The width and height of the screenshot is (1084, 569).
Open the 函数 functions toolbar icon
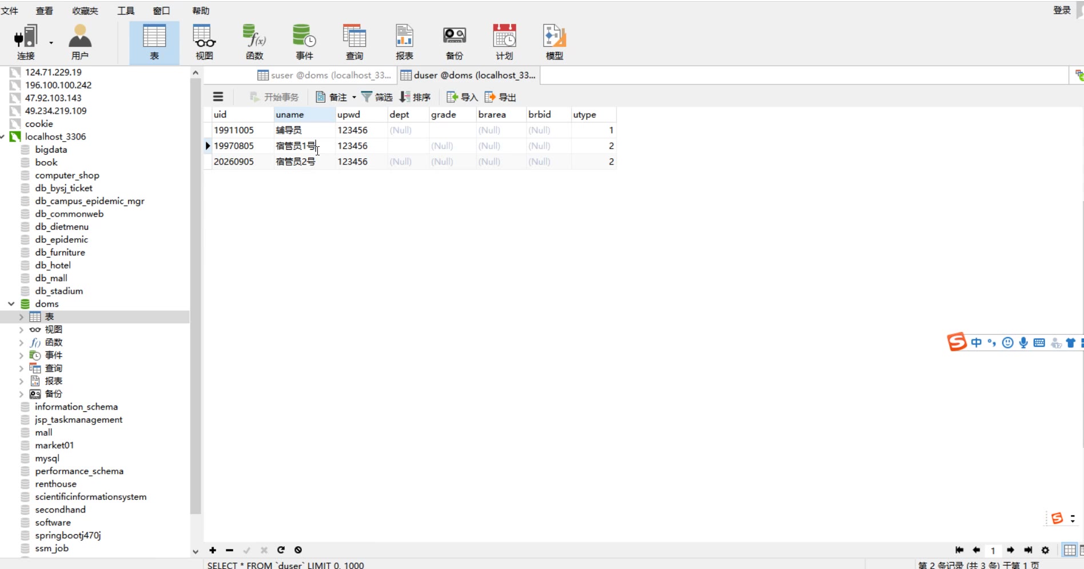254,42
